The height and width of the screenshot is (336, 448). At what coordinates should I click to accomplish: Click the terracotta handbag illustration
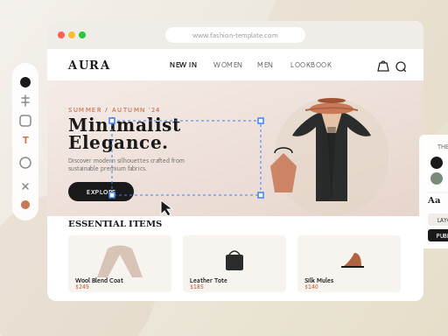point(283,170)
